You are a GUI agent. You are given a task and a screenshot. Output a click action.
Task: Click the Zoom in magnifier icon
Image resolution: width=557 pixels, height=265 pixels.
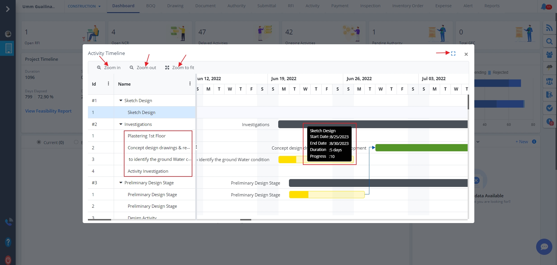click(x=99, y=68)
